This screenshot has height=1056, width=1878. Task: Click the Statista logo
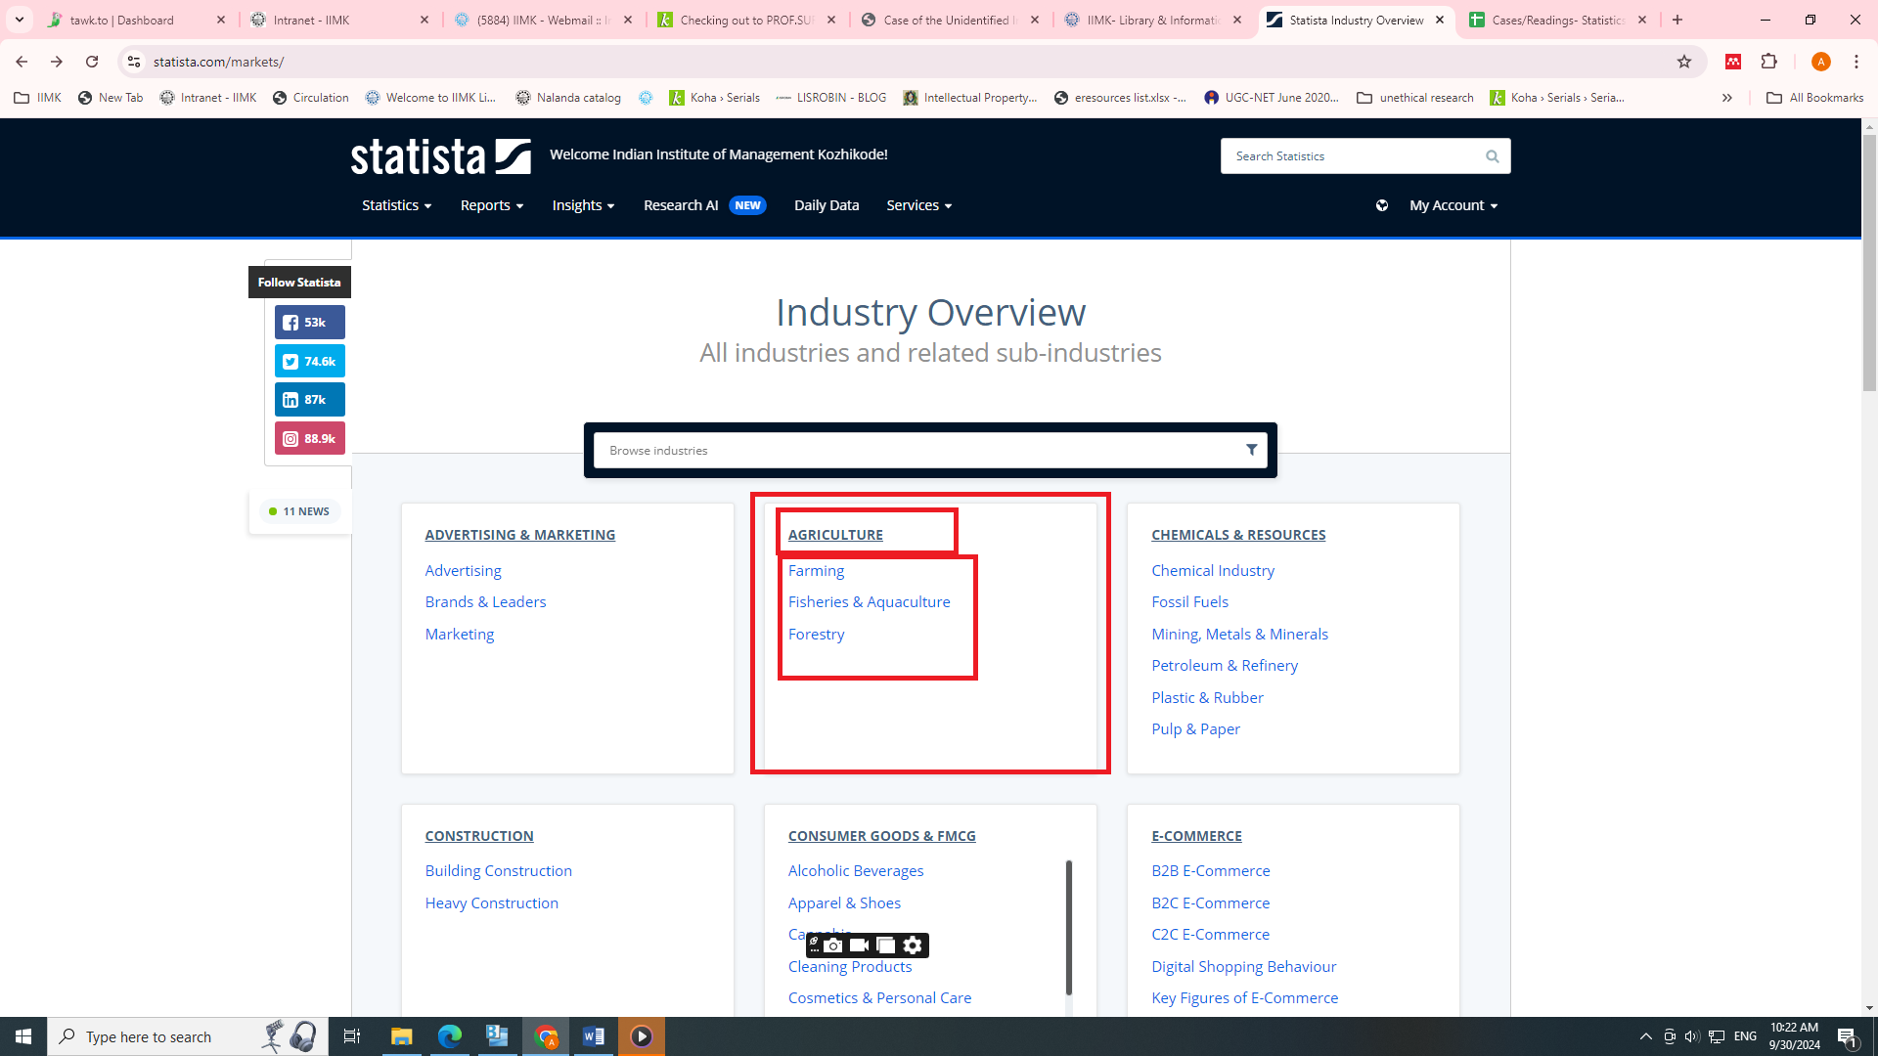[x=440, y=155]
